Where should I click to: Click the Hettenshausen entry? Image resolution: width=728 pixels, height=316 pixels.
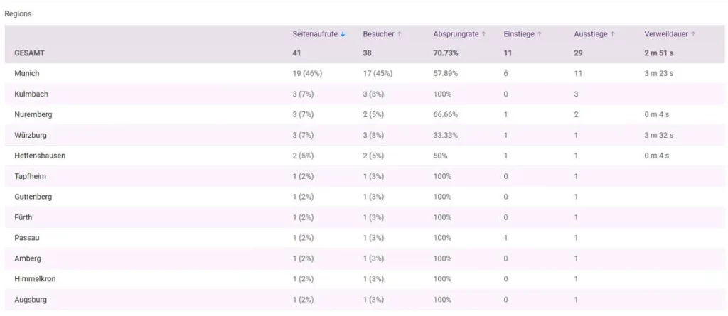[40, 156]
